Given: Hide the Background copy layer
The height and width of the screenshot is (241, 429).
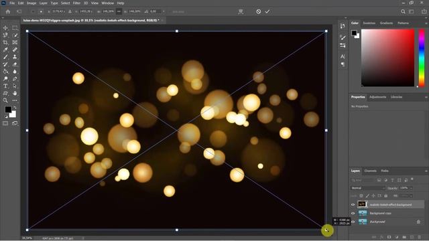Looking at the screenshot, I should (353, 214).
